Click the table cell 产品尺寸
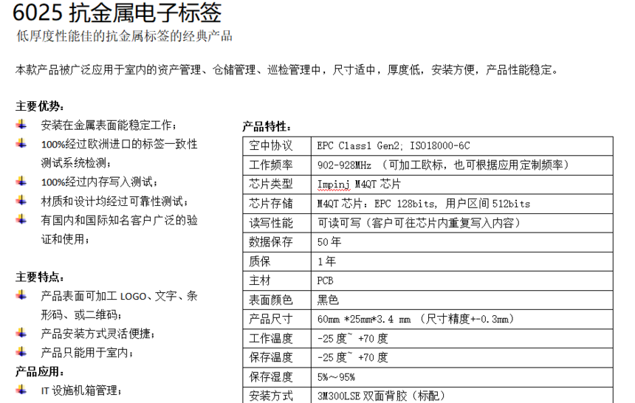The image size is (635, 403). click(x=277, y=320)
